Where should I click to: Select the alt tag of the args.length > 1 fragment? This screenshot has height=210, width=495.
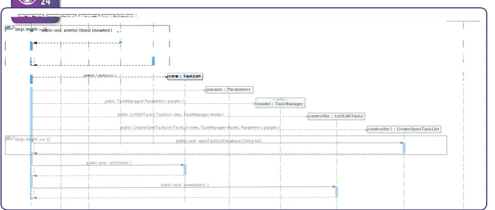point(9,28)
